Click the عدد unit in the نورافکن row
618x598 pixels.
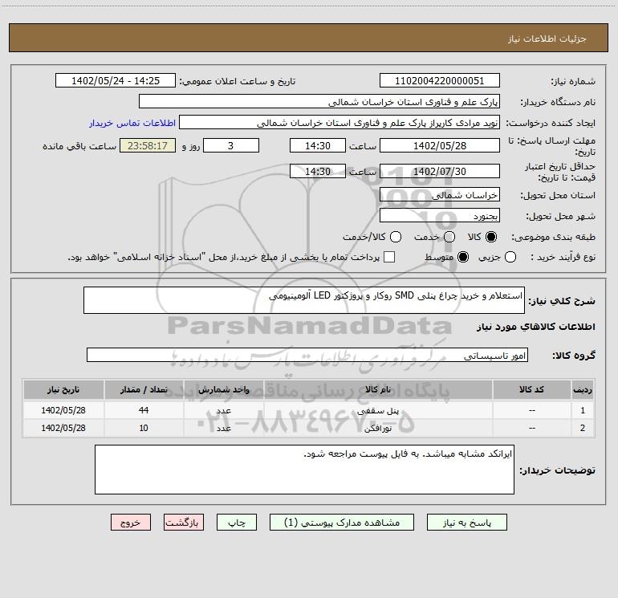coord(223,428)
